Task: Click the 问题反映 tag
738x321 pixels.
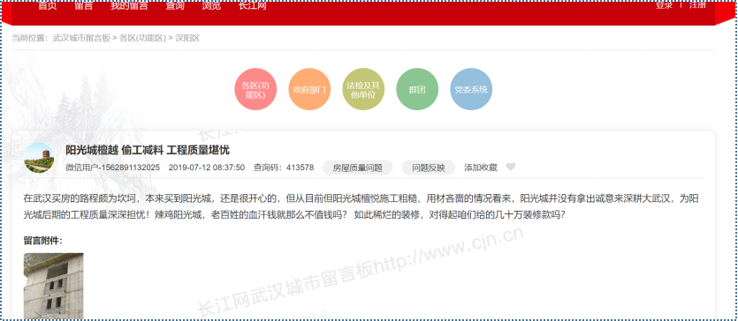Action: 429,168
